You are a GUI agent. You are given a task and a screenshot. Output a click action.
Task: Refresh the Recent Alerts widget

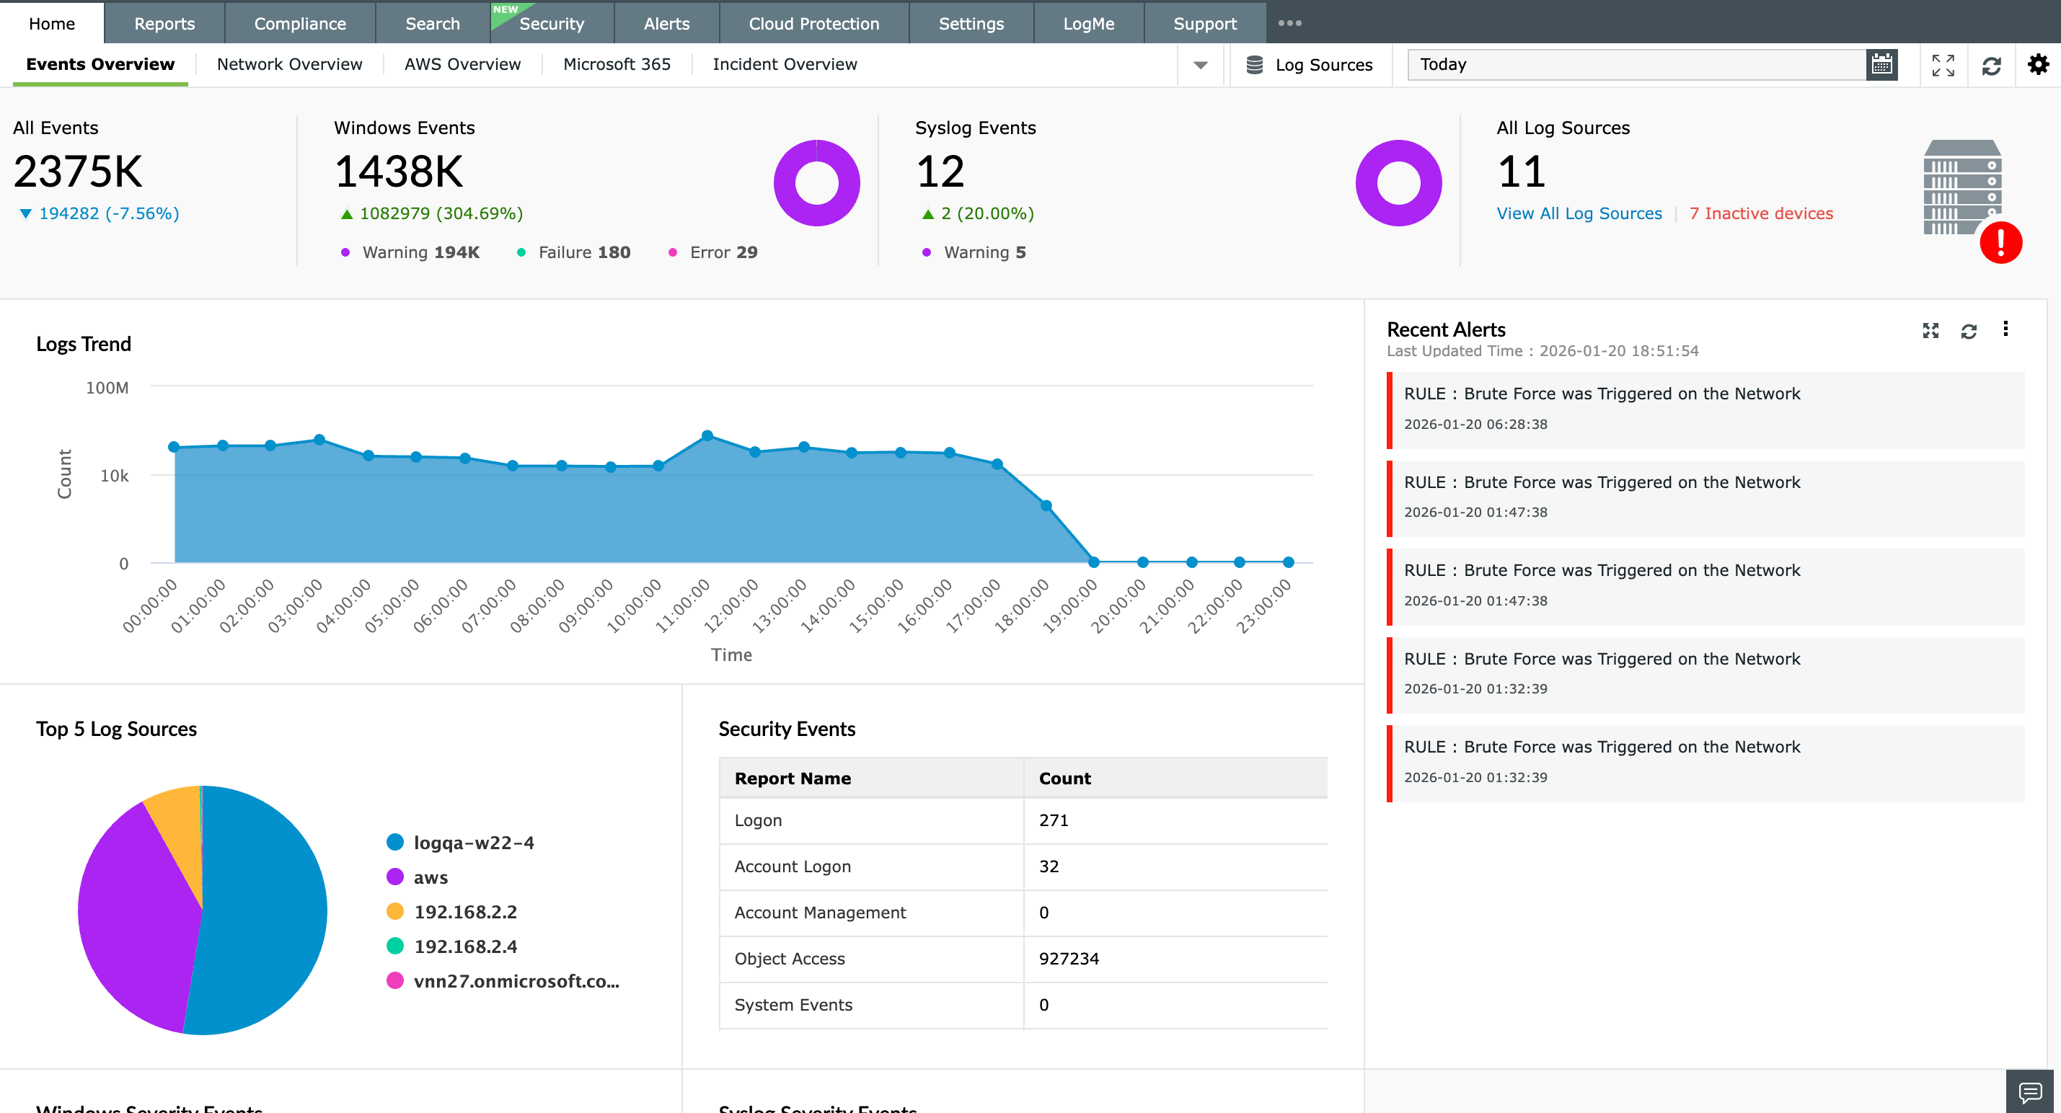[x=1969, y=331]
